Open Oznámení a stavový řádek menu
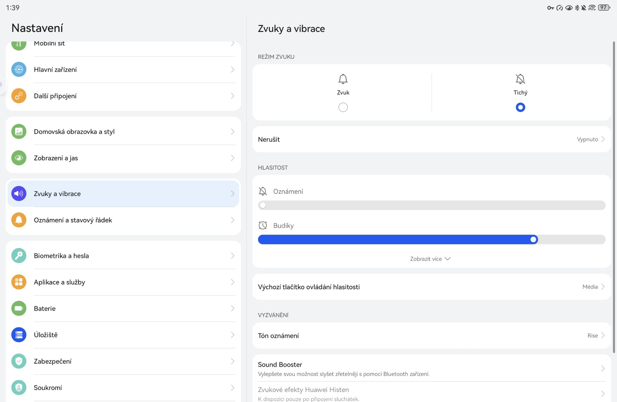 pos(123,220)
